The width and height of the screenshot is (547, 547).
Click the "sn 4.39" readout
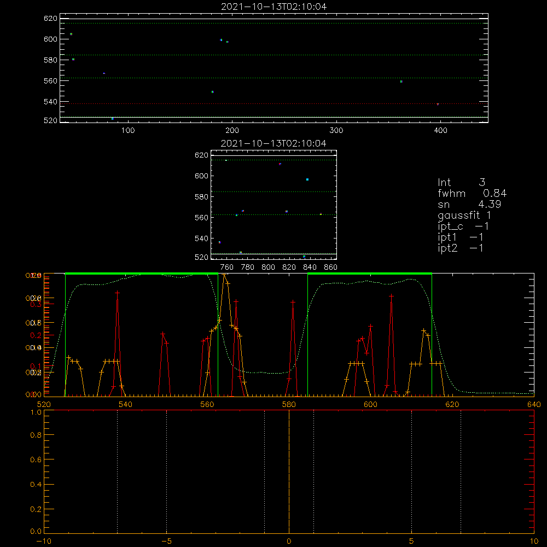[x=469, y=205]
